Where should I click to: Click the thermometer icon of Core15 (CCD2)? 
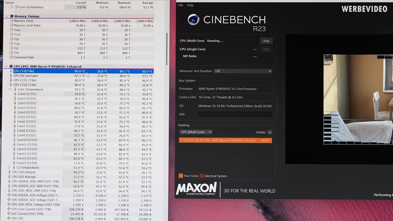tap(14, 163)
